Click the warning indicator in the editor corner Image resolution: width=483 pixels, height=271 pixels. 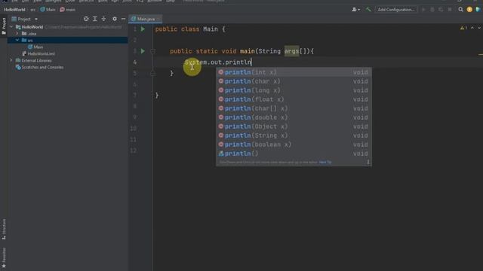463,28
